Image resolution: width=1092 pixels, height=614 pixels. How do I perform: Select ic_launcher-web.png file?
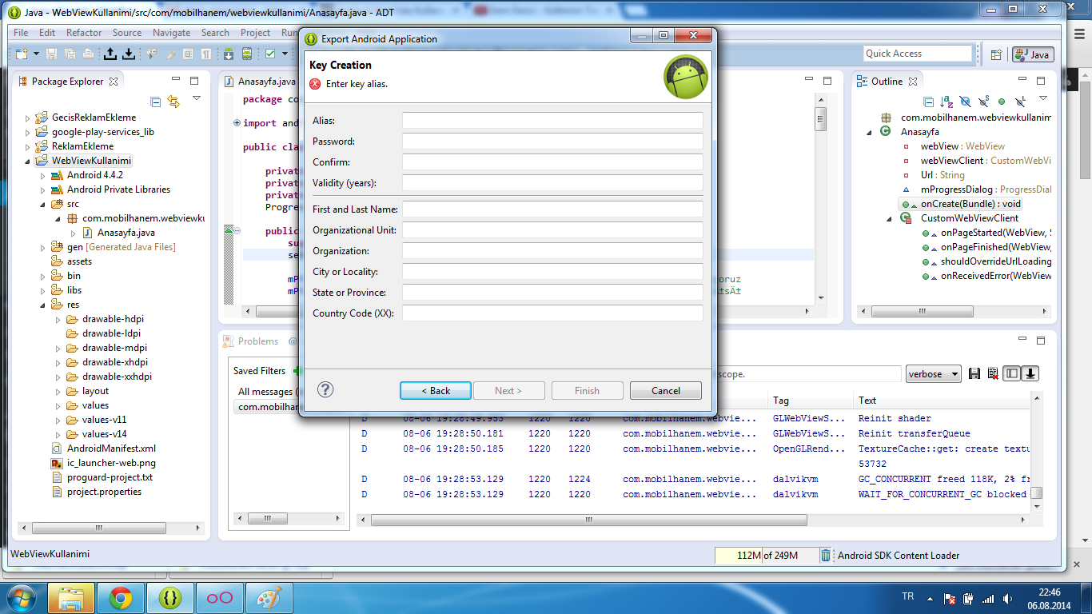103,463
